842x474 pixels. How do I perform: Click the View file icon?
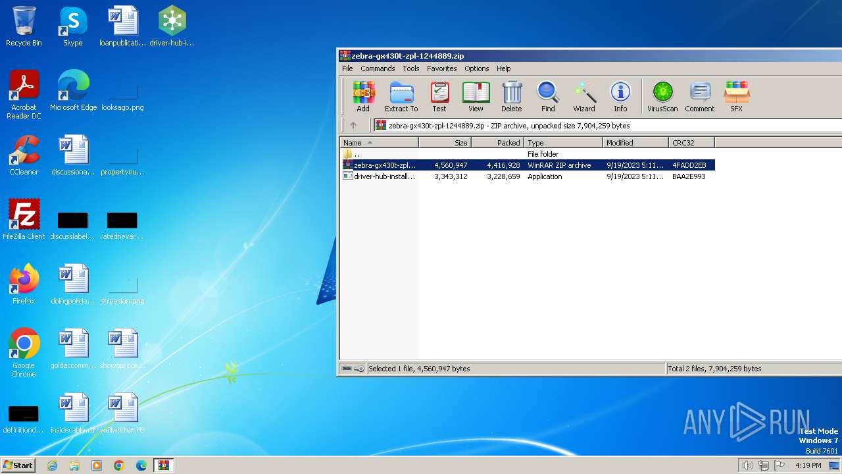[x=476, y=97]
